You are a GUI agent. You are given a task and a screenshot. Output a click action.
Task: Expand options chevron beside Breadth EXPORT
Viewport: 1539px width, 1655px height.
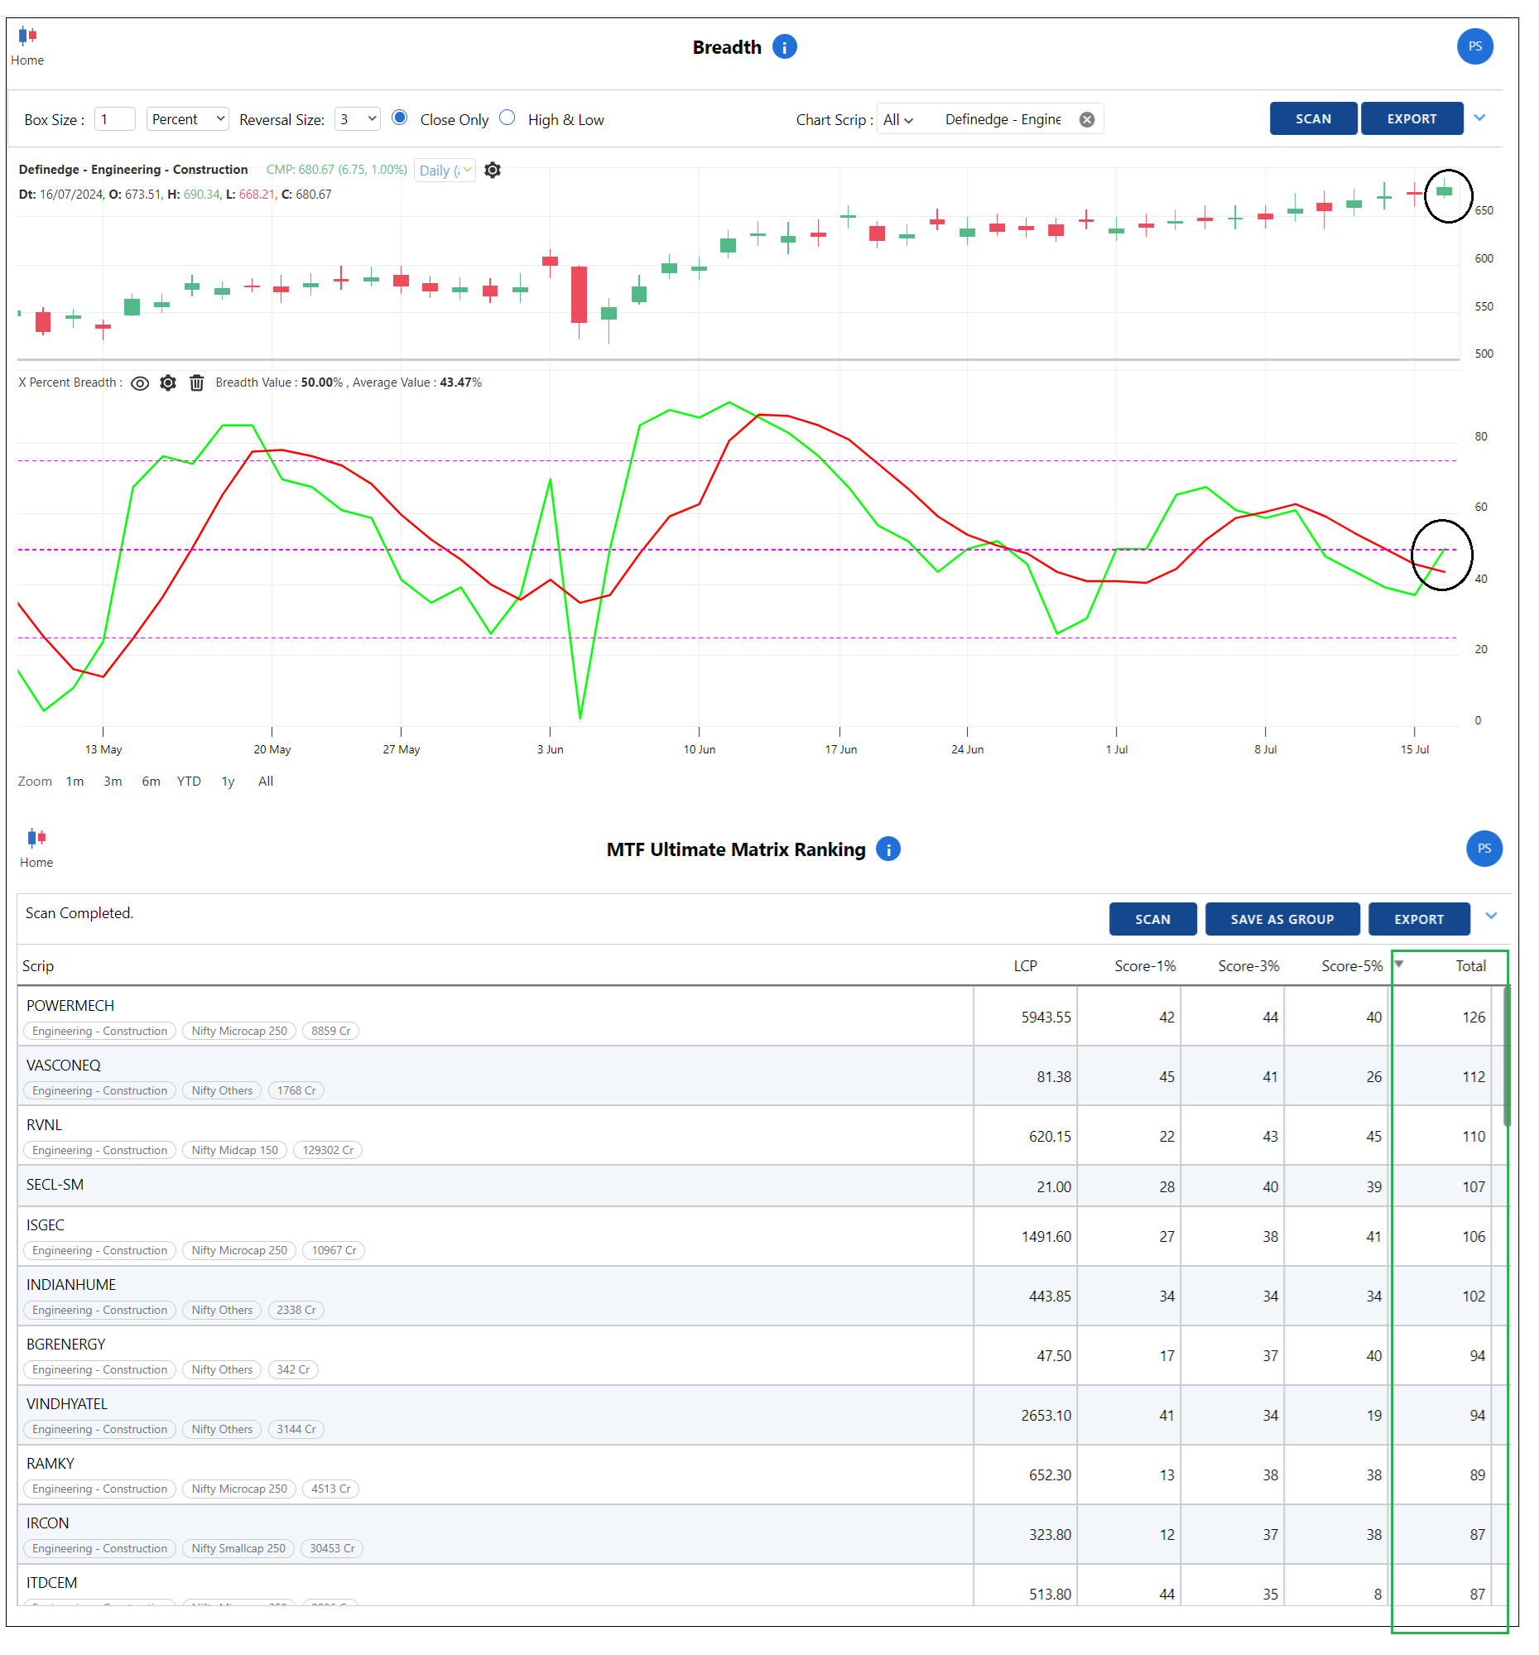point(1479,118)
